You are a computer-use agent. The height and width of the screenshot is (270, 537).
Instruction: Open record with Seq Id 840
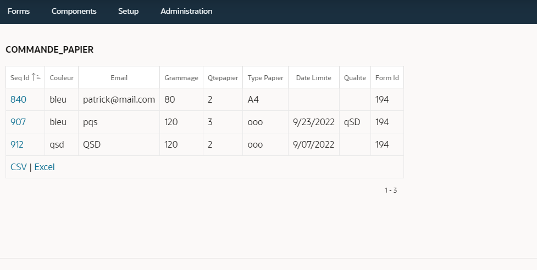[18, 99]
